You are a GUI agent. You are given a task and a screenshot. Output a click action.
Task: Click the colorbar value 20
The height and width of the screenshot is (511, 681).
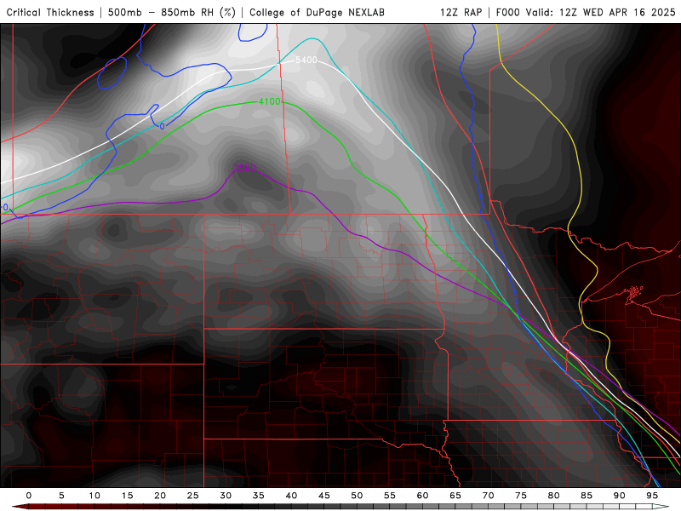point(160,496)
